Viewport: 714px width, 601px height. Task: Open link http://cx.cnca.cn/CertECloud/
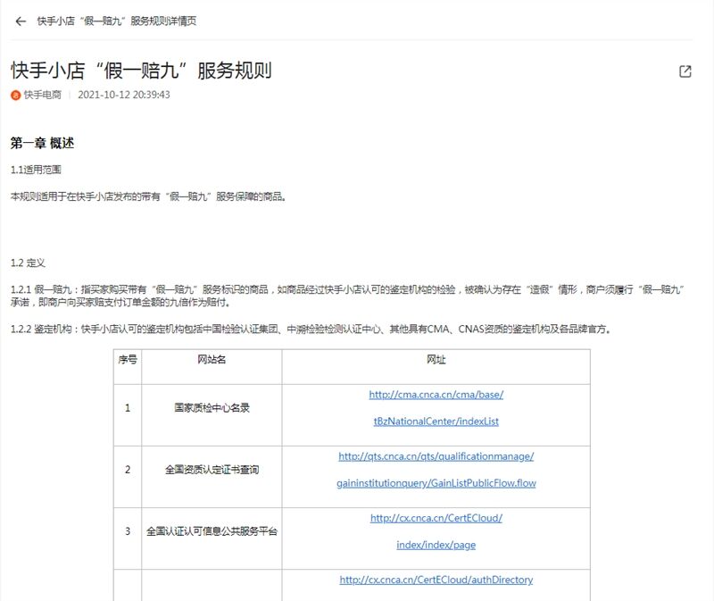tap(436, 518)
